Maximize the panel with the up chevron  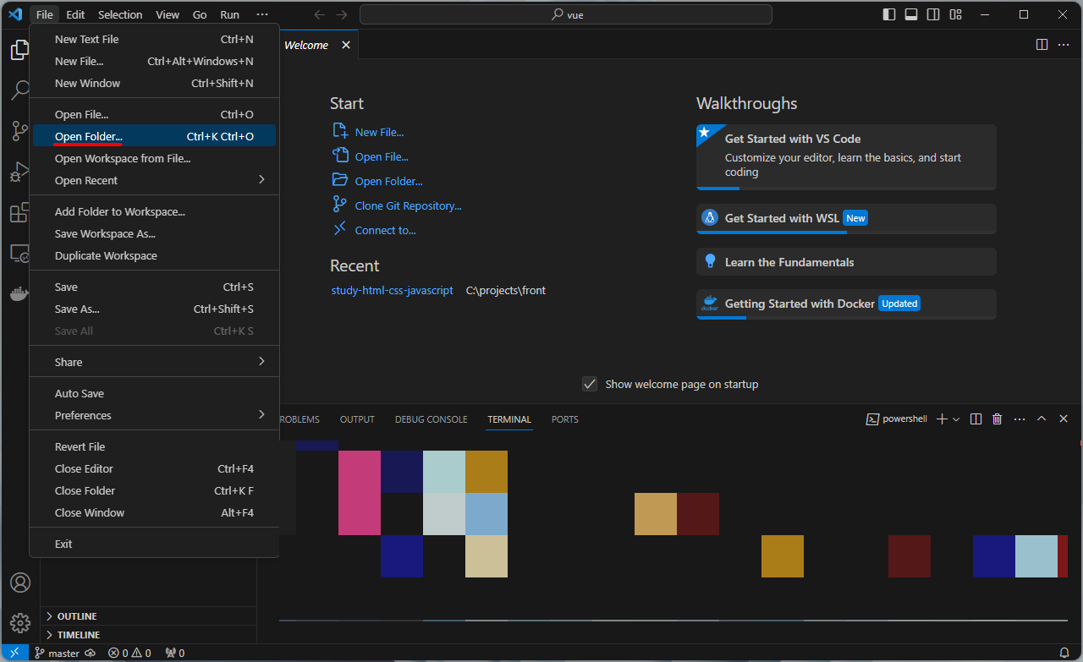[1042, 419]
